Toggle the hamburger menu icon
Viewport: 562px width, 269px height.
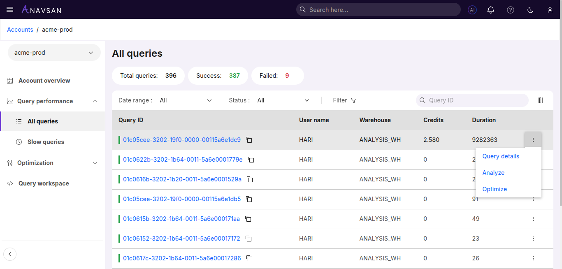[x=9, y=9]
